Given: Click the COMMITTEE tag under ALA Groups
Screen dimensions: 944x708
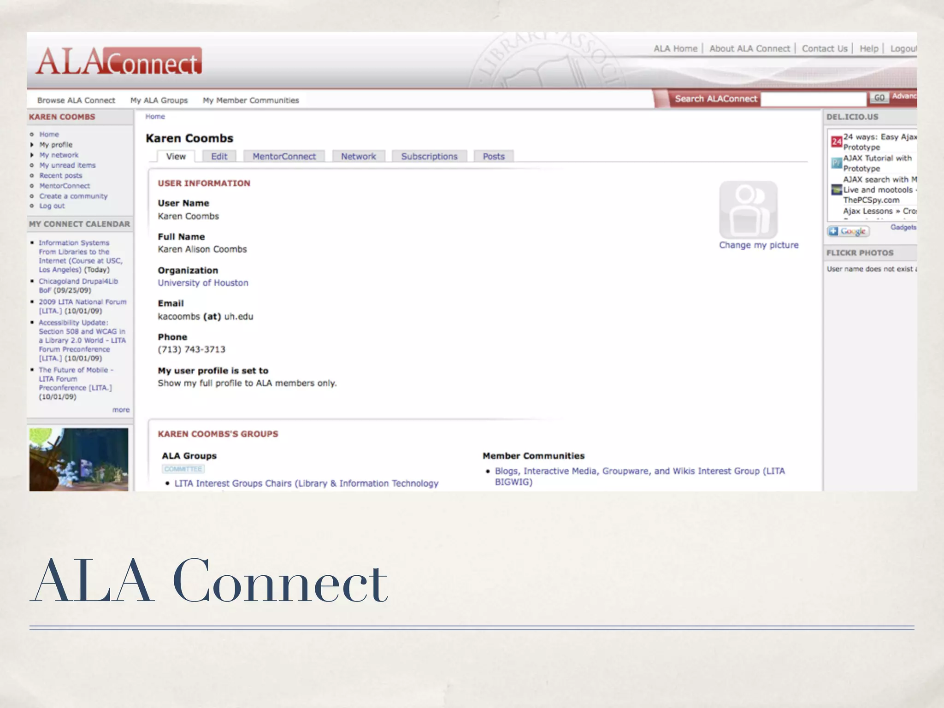Looking at the screenshot, I should [183, 469].
